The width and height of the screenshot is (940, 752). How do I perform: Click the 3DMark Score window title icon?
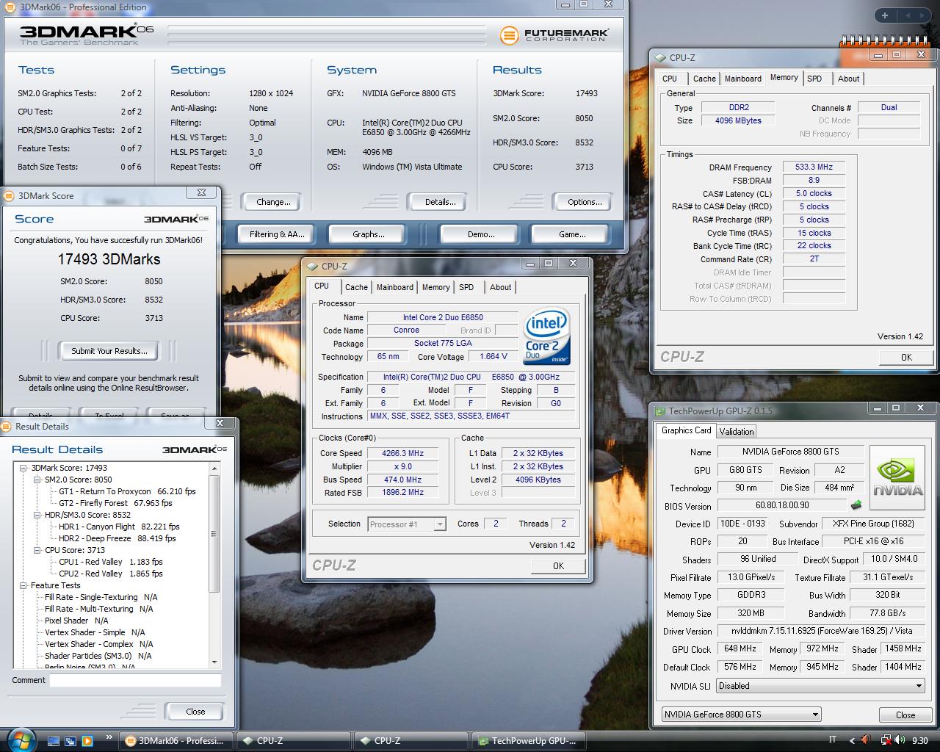tap(9, 195)
